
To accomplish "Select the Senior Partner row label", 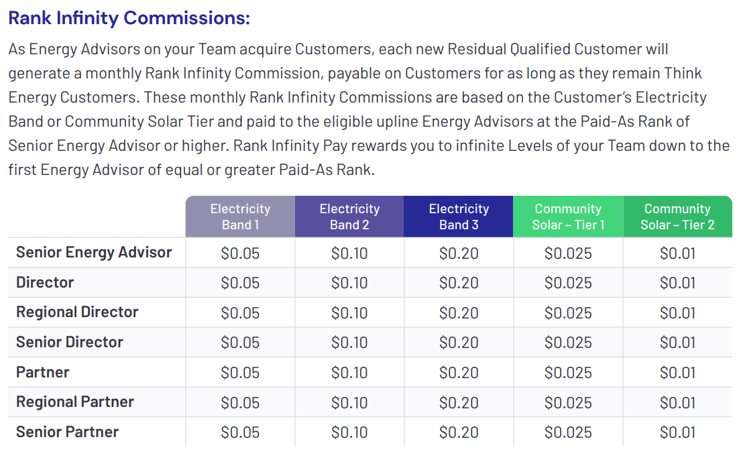I will click(x=68, y=432).
